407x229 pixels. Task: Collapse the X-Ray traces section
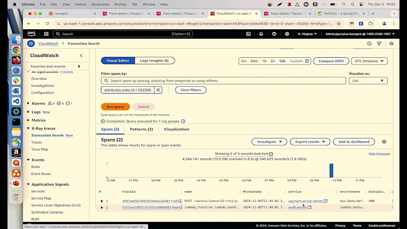[x=28, y=129]
